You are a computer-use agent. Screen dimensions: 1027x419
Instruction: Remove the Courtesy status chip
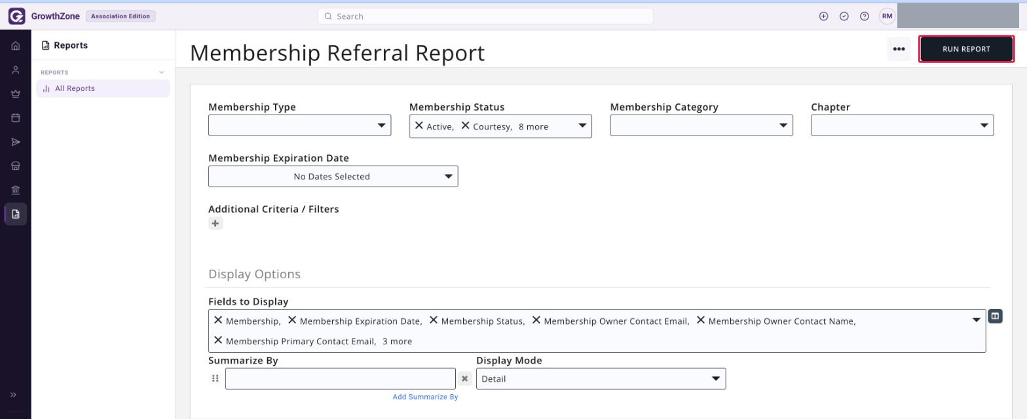465,126
